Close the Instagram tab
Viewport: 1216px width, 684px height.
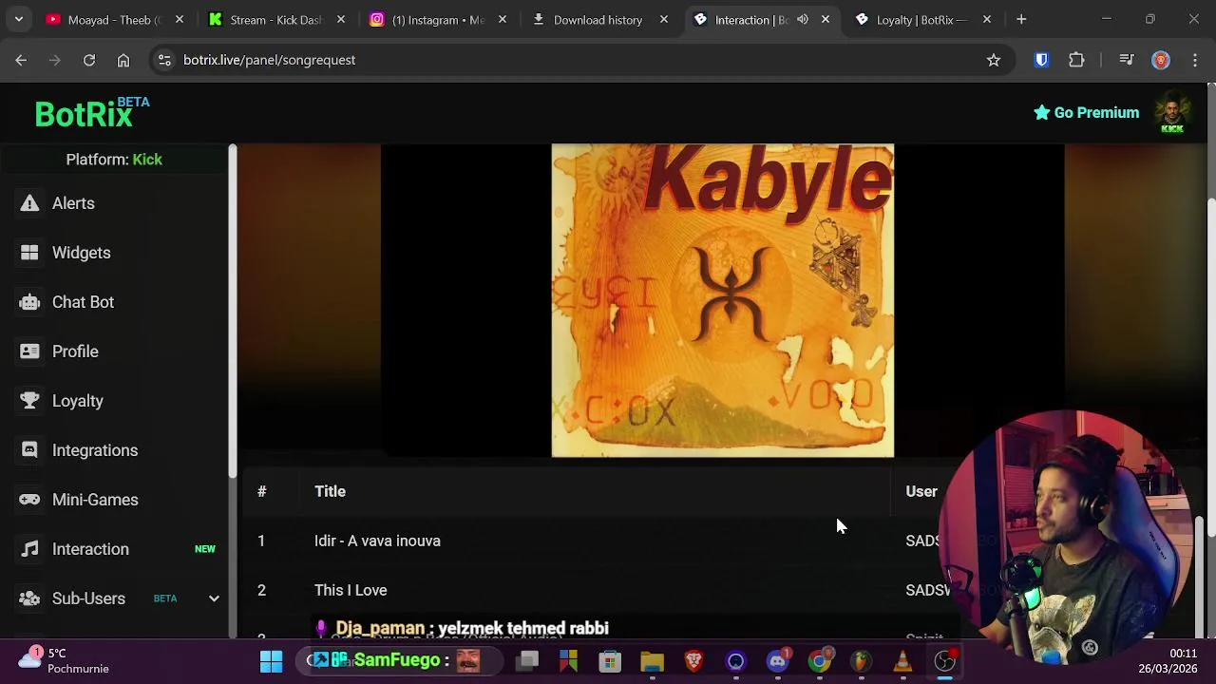503,19
